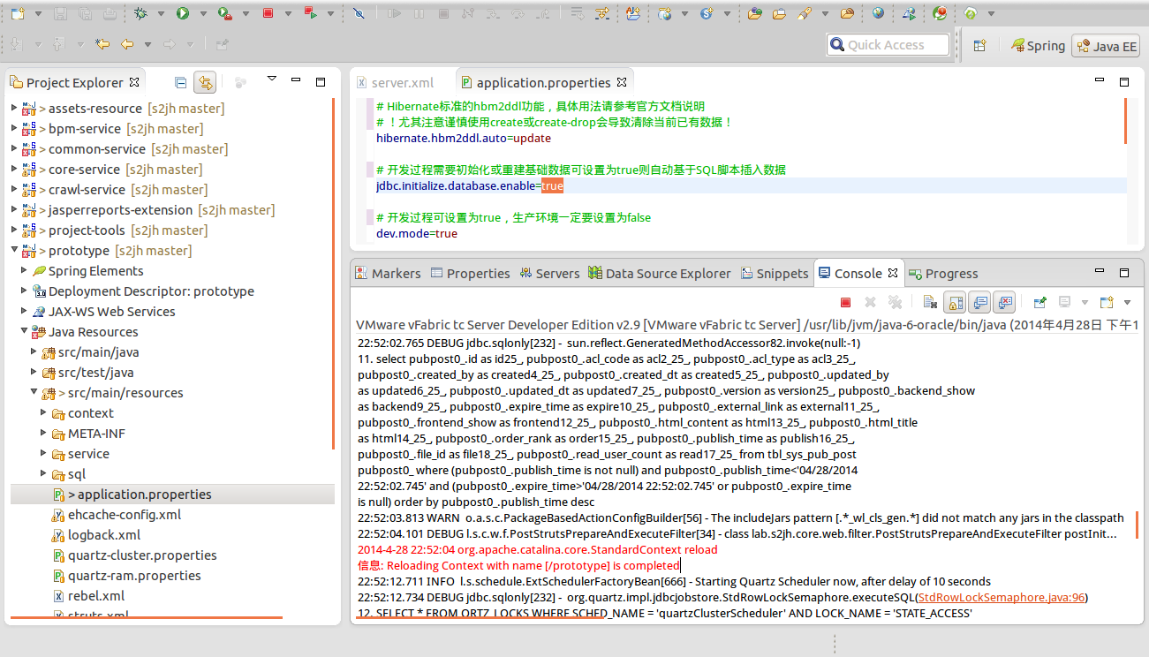Click the Search flashlight toolbar icon

(804, 13)
